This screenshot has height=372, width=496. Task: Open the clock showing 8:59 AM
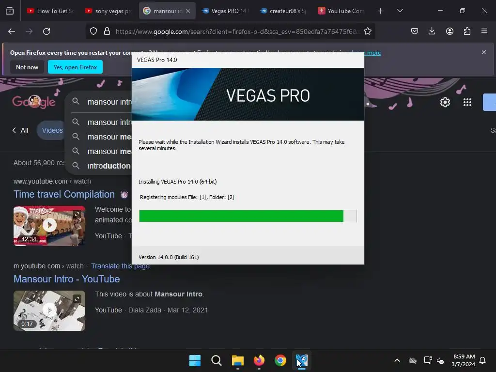click(464, 360)
